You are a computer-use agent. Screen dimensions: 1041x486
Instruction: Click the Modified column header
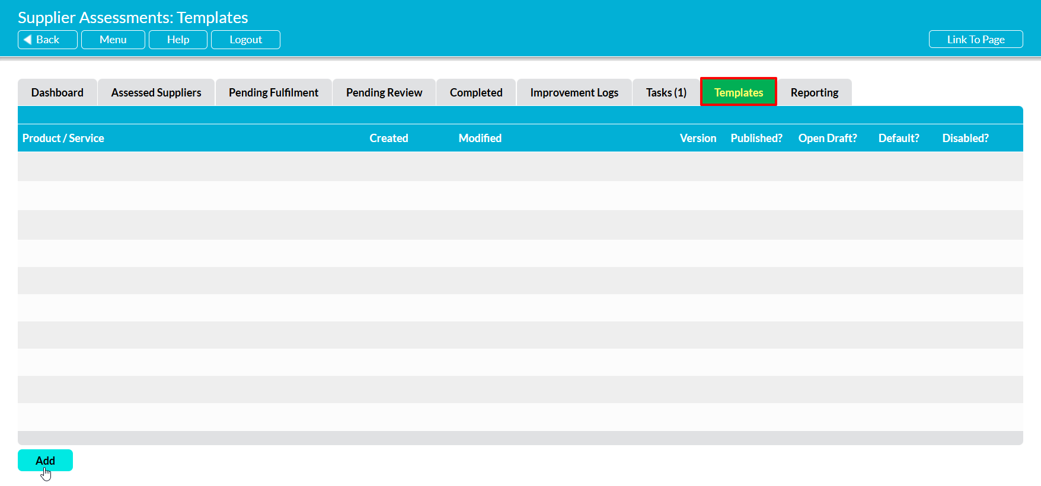480,138
